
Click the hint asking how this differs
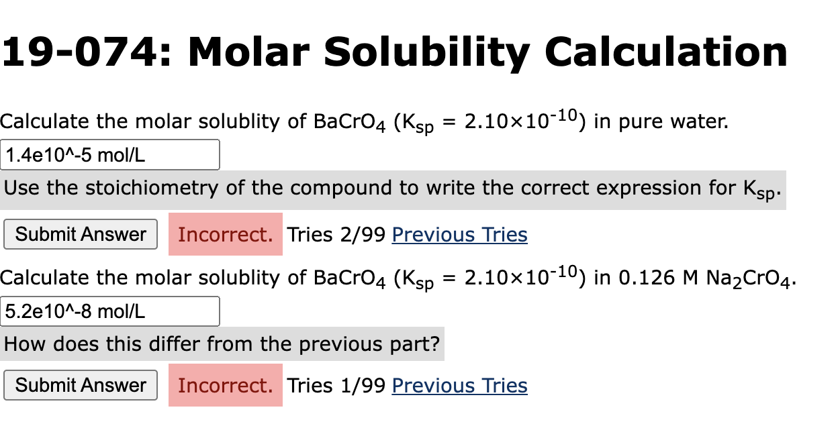[223, 343]
